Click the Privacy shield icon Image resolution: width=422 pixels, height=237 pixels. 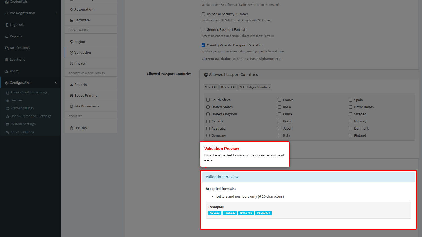[71, 63]
